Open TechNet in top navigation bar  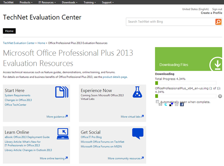[x=8, y=3]
